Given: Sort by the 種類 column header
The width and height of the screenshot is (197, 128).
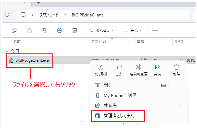Looking at the screenshot, I should 140,41.
